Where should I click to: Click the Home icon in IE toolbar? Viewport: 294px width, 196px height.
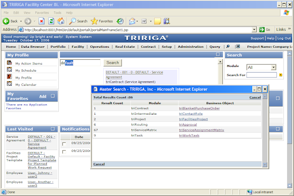[x=61, y=21]
